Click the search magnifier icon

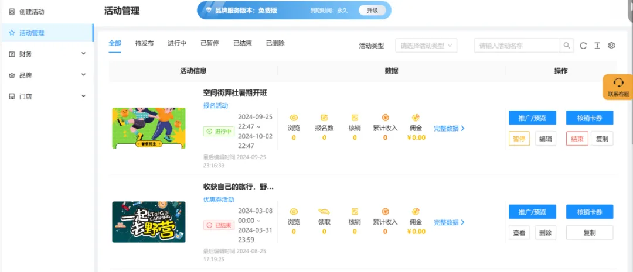click(x=567, y=46)
